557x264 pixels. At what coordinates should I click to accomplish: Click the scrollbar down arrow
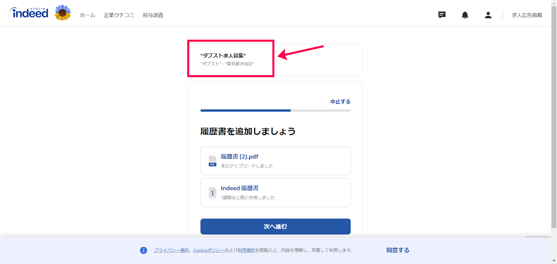(x=554, y=261)
